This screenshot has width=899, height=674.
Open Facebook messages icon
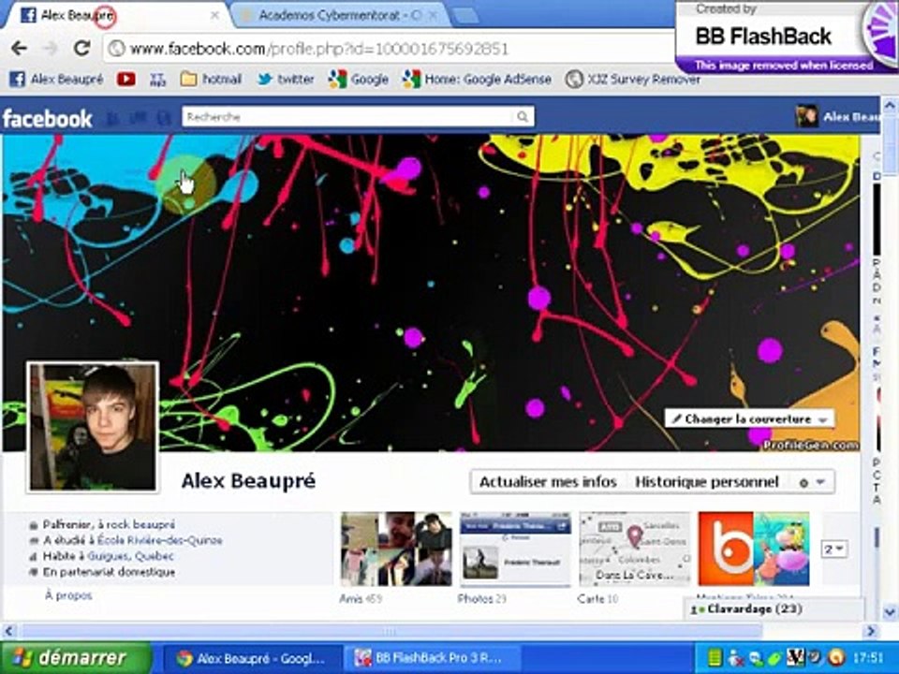(139, 119)
